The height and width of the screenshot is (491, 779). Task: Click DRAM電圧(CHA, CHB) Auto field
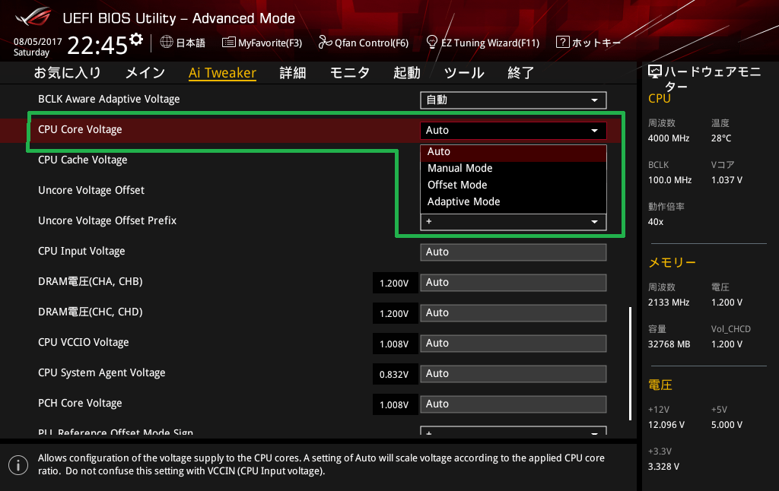click(514, 283)
